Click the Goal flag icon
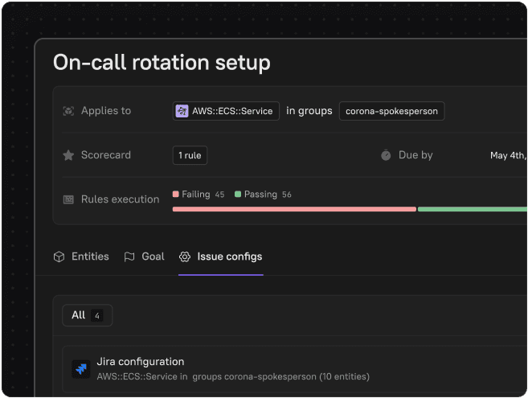This screenshot has width=528, height=398. pos(129,256)
